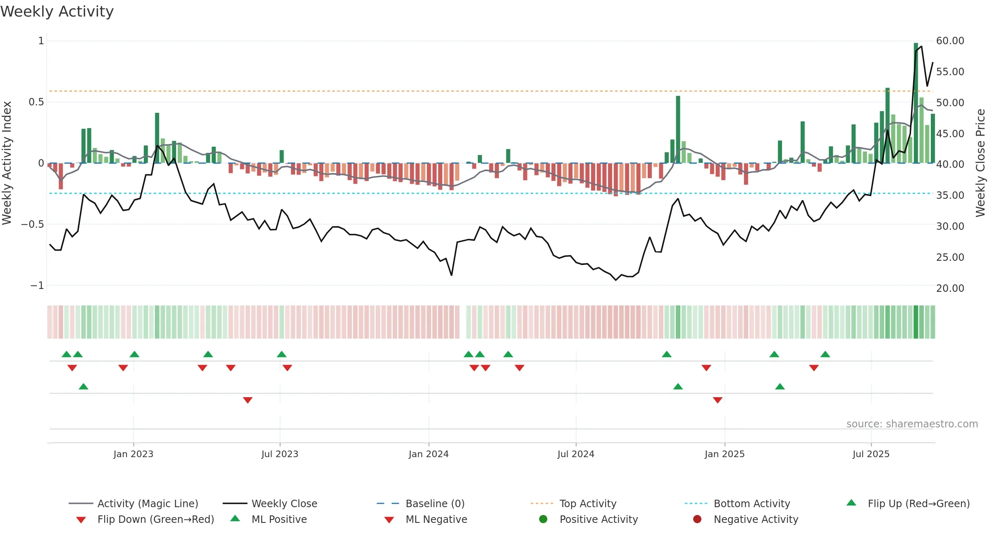The image size is (992, 558).
Task: Click the ML Negative triangle before Jul 2023
Action: 248,400
